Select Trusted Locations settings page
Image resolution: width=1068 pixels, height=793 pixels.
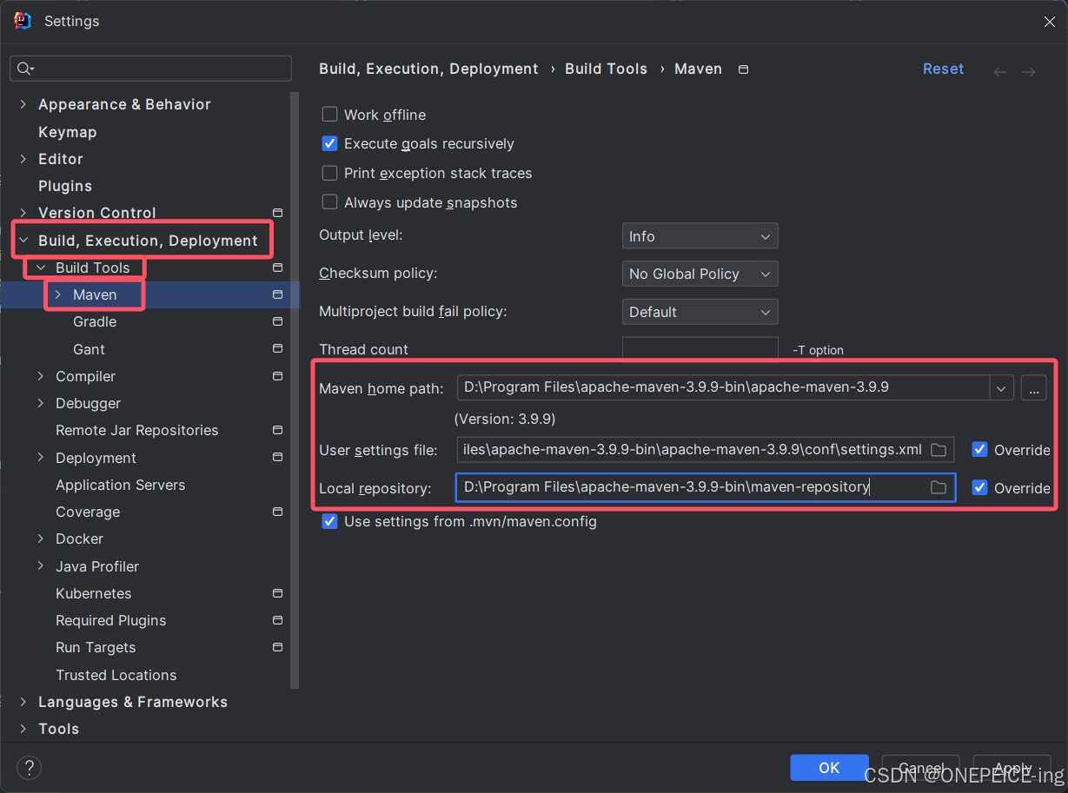click(116, 675)
